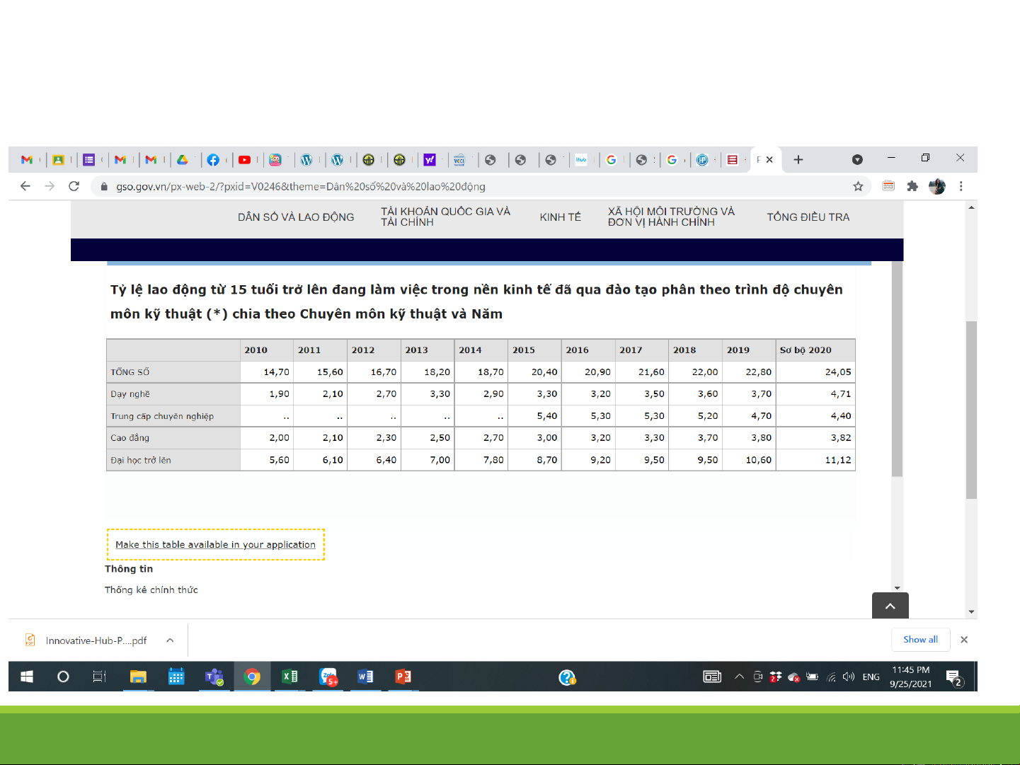1020x765 pixels.
Task: Open the Chrome three-dot menu
Action: (x=961, y=186)
